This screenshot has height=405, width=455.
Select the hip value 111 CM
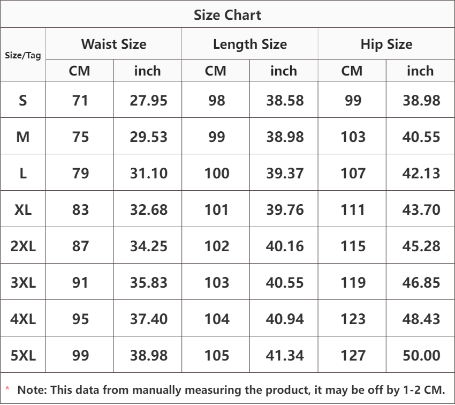pyautogui.click(x=353, y=209)
